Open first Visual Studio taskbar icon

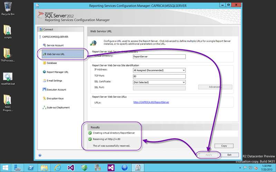71,168
